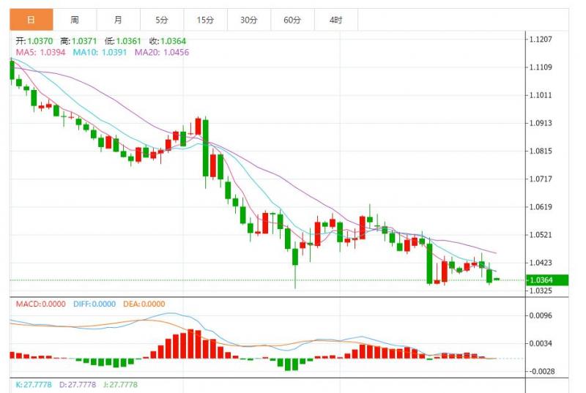Click the 1.1109 price axis label

(541, 67)
